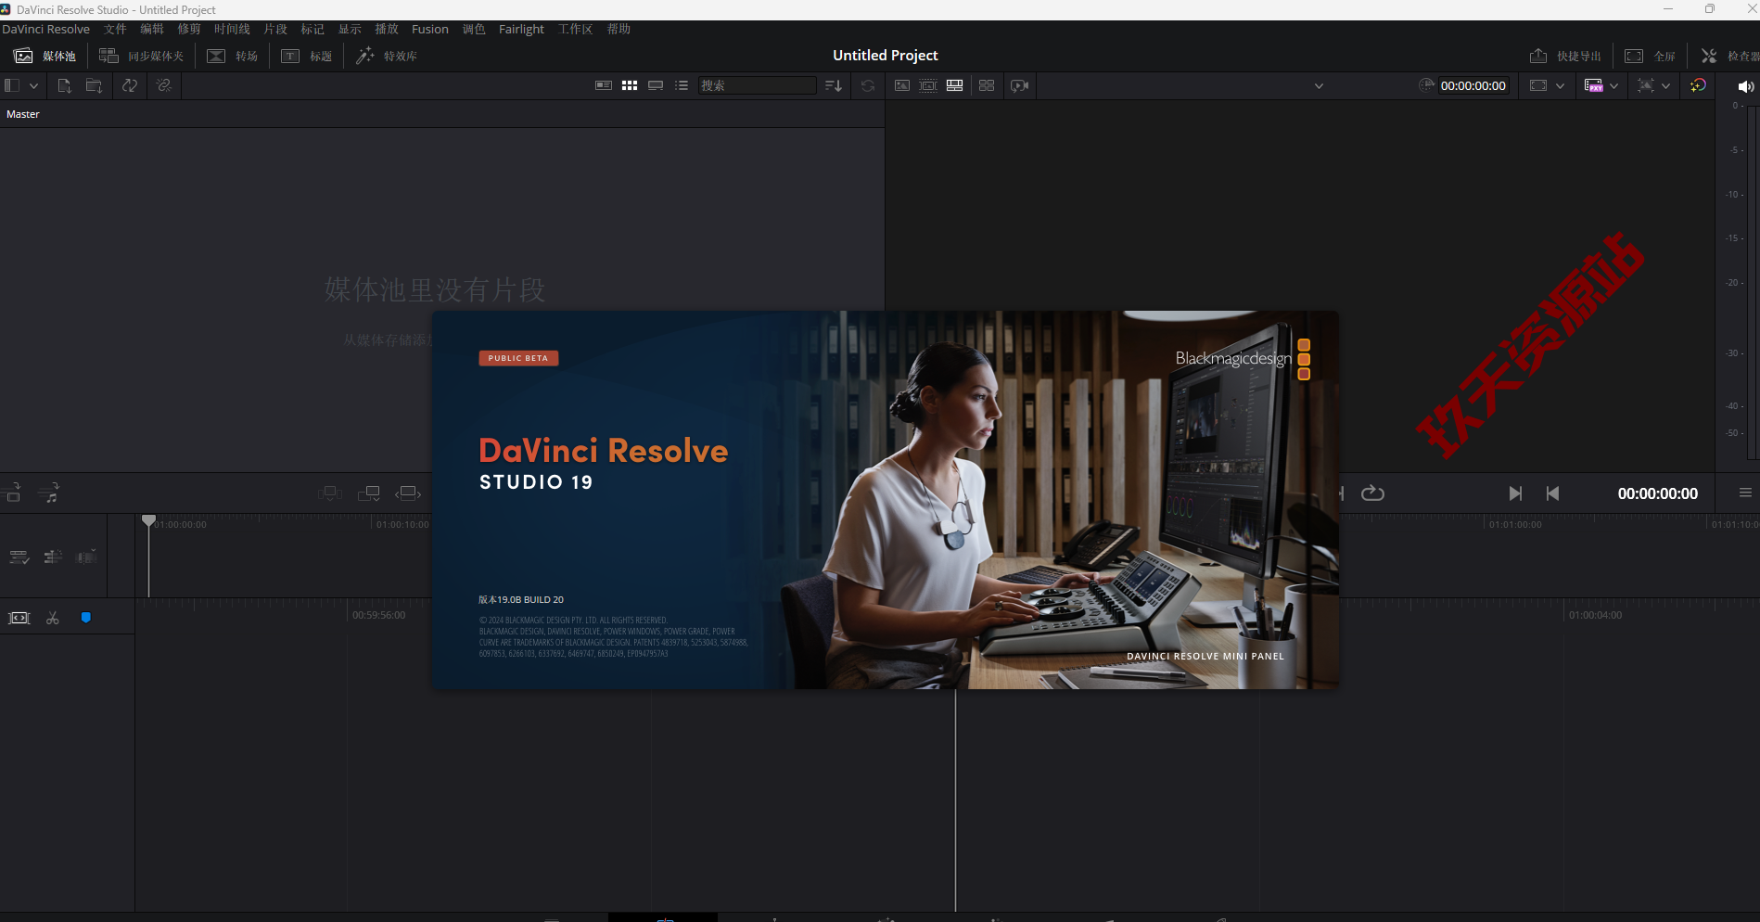
Task: Open the Fairlight menu
Action: click(521, 29)
